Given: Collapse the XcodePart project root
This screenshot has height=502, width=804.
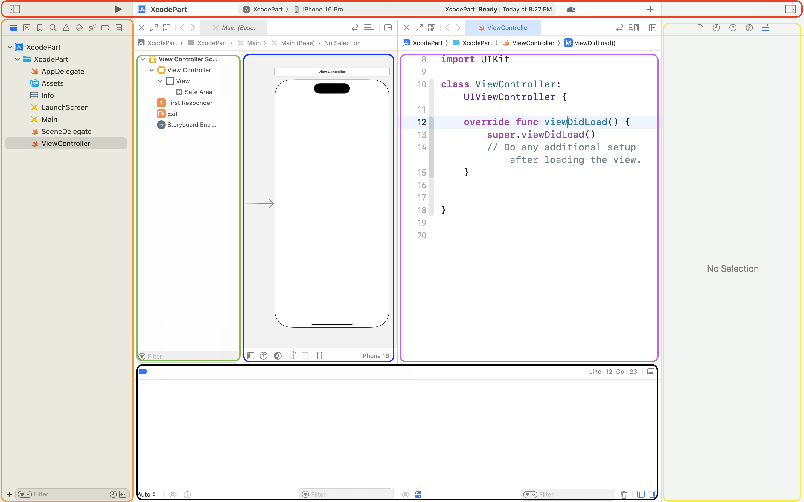Looking at the screenshot, I should pyautogui.click(x=10, y=47).
